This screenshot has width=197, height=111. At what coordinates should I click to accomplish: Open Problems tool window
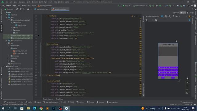[80, 102]
